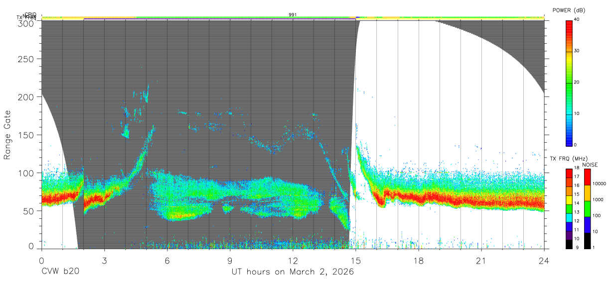The image size is (612, 282).
Task: Click the 3 hour tick label on x-axis
Action: tap(104, 260)
